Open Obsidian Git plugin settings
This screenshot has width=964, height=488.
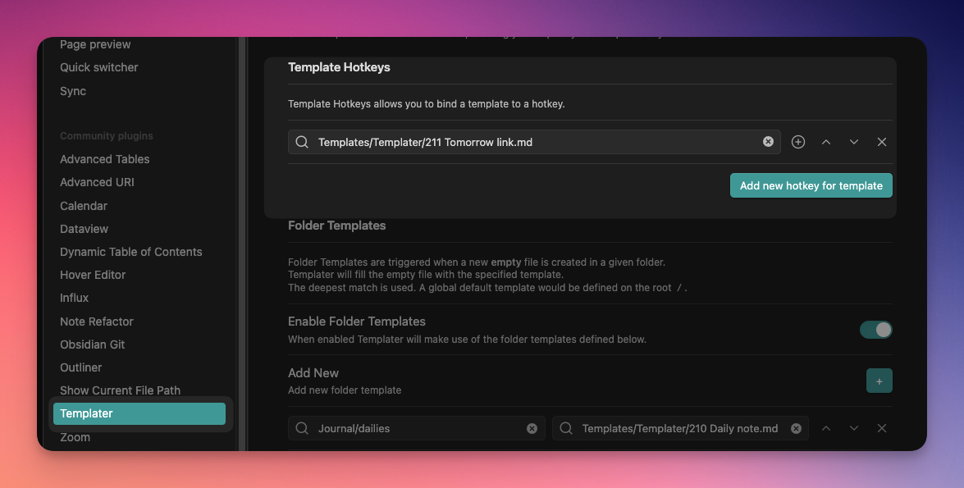click(x=92, y=344)
